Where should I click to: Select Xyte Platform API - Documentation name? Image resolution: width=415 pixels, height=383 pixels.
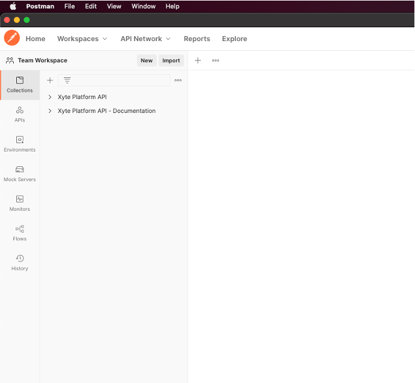point(107,111)
